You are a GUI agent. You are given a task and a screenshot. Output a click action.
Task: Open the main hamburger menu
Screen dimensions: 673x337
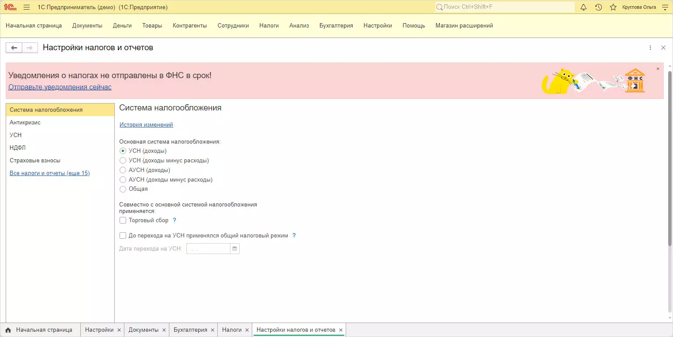pyautogui.click(x=27, y=7)
